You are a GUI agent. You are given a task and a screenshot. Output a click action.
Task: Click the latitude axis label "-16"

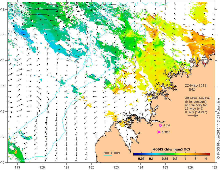coord(3,111)
